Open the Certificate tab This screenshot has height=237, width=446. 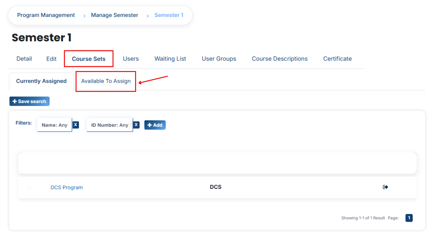point(337,59)
